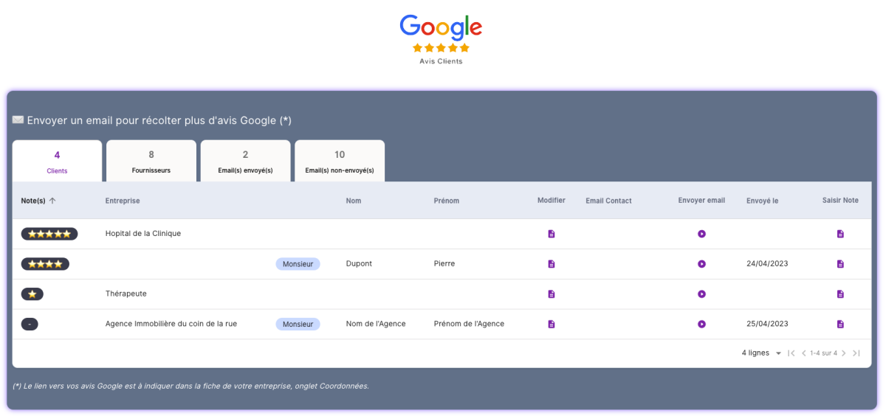Go to next page of table
The image size is (886, 416).
click(x=844, y=353)
